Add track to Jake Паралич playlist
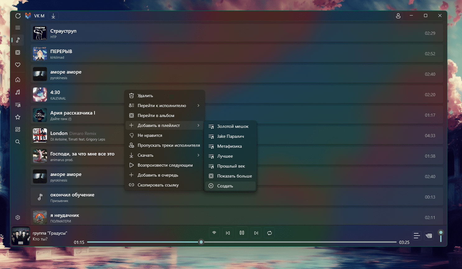Viewport: 462px width, 269px height. click(x=230, y=136)
